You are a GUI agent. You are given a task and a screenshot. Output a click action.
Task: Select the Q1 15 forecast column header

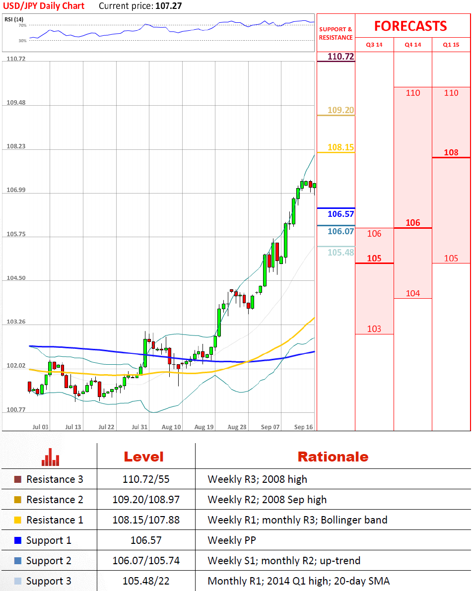click(x=451, y=45)
